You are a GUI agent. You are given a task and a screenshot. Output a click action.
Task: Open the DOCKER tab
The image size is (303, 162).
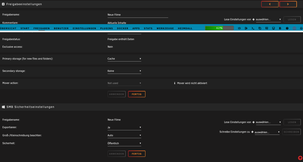[122, 28]
